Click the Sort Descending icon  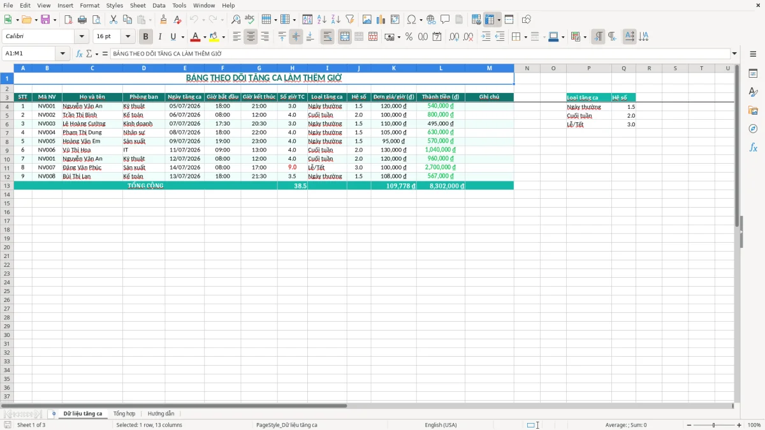click(336, 20)
